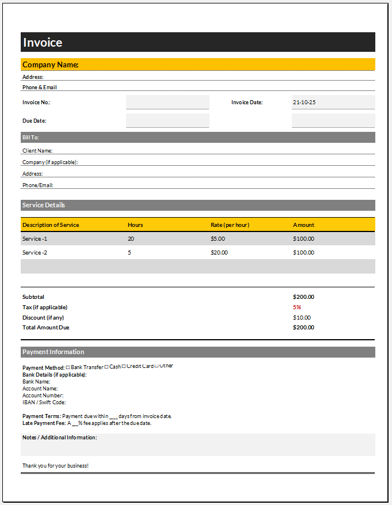Select the Hours value 5 for Service -2
Image resolution: width=392 pixels, height=505 pixels.
130,253
